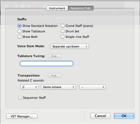This screenshot has height=124, width=140.
Task: Cancel the score setup dialog
Action: [x=100, y=116]
